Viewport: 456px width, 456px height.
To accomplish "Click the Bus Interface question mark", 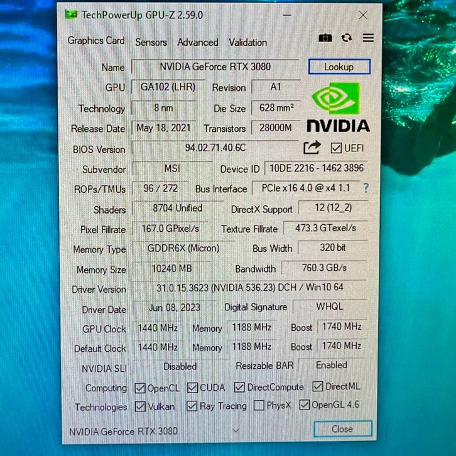I will 366,188.
